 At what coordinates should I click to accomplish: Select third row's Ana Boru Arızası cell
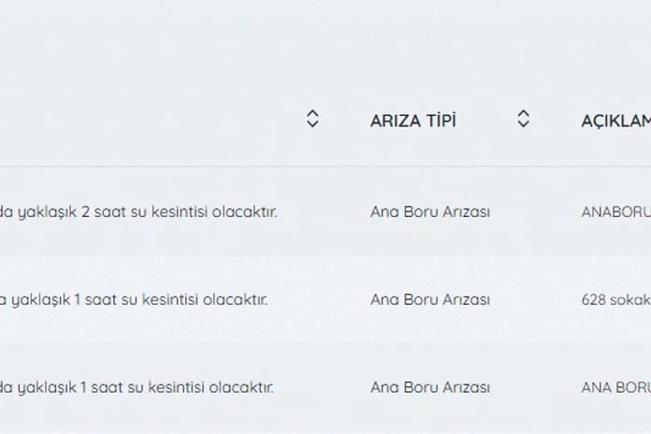pos(430,387)
